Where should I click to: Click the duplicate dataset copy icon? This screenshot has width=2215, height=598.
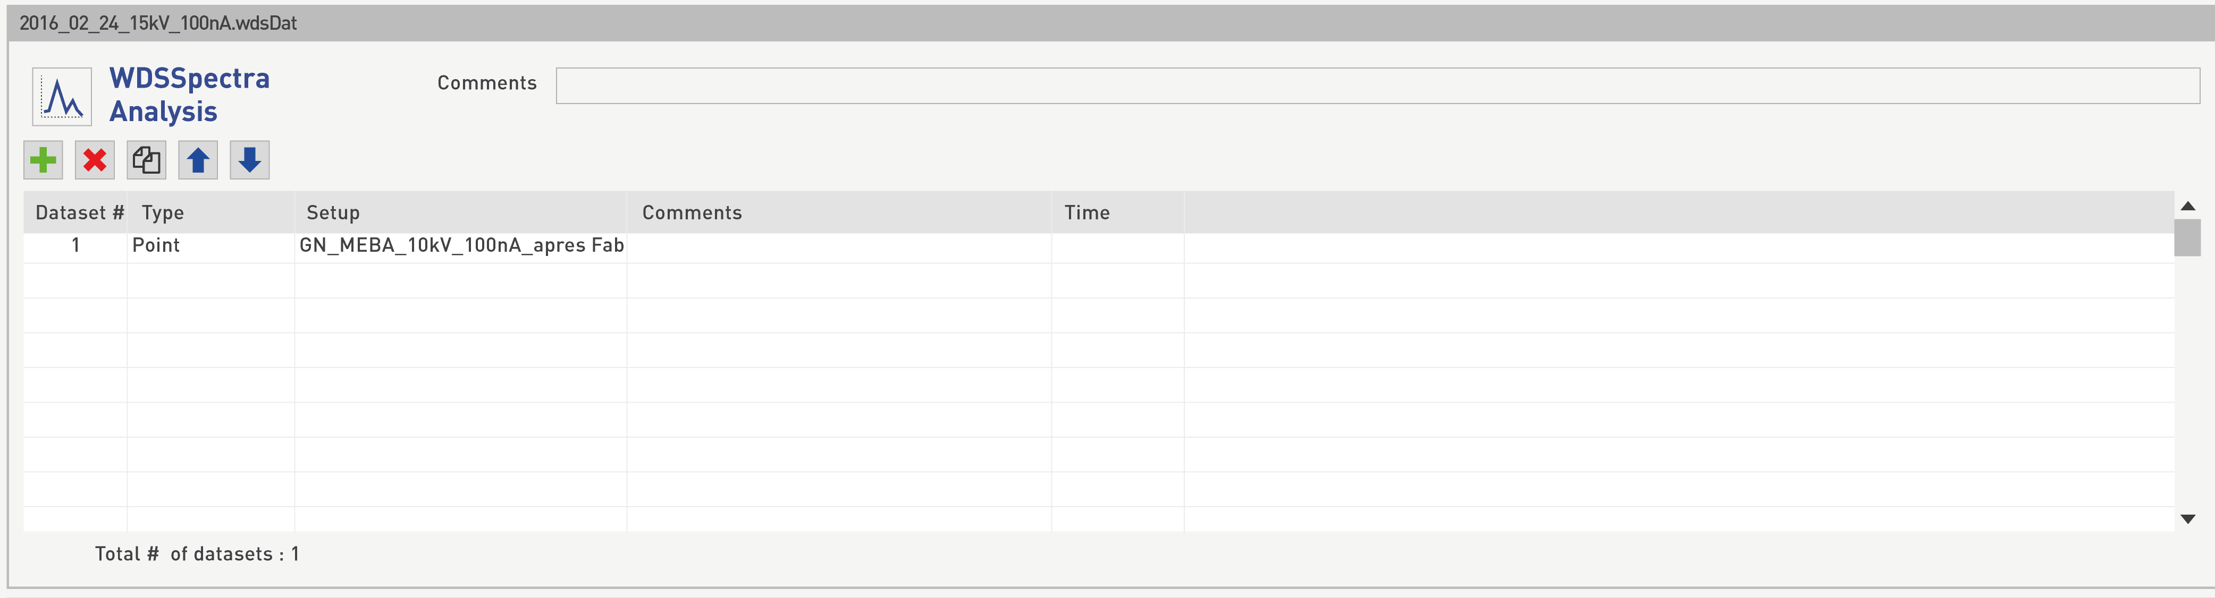pos(146,161)
